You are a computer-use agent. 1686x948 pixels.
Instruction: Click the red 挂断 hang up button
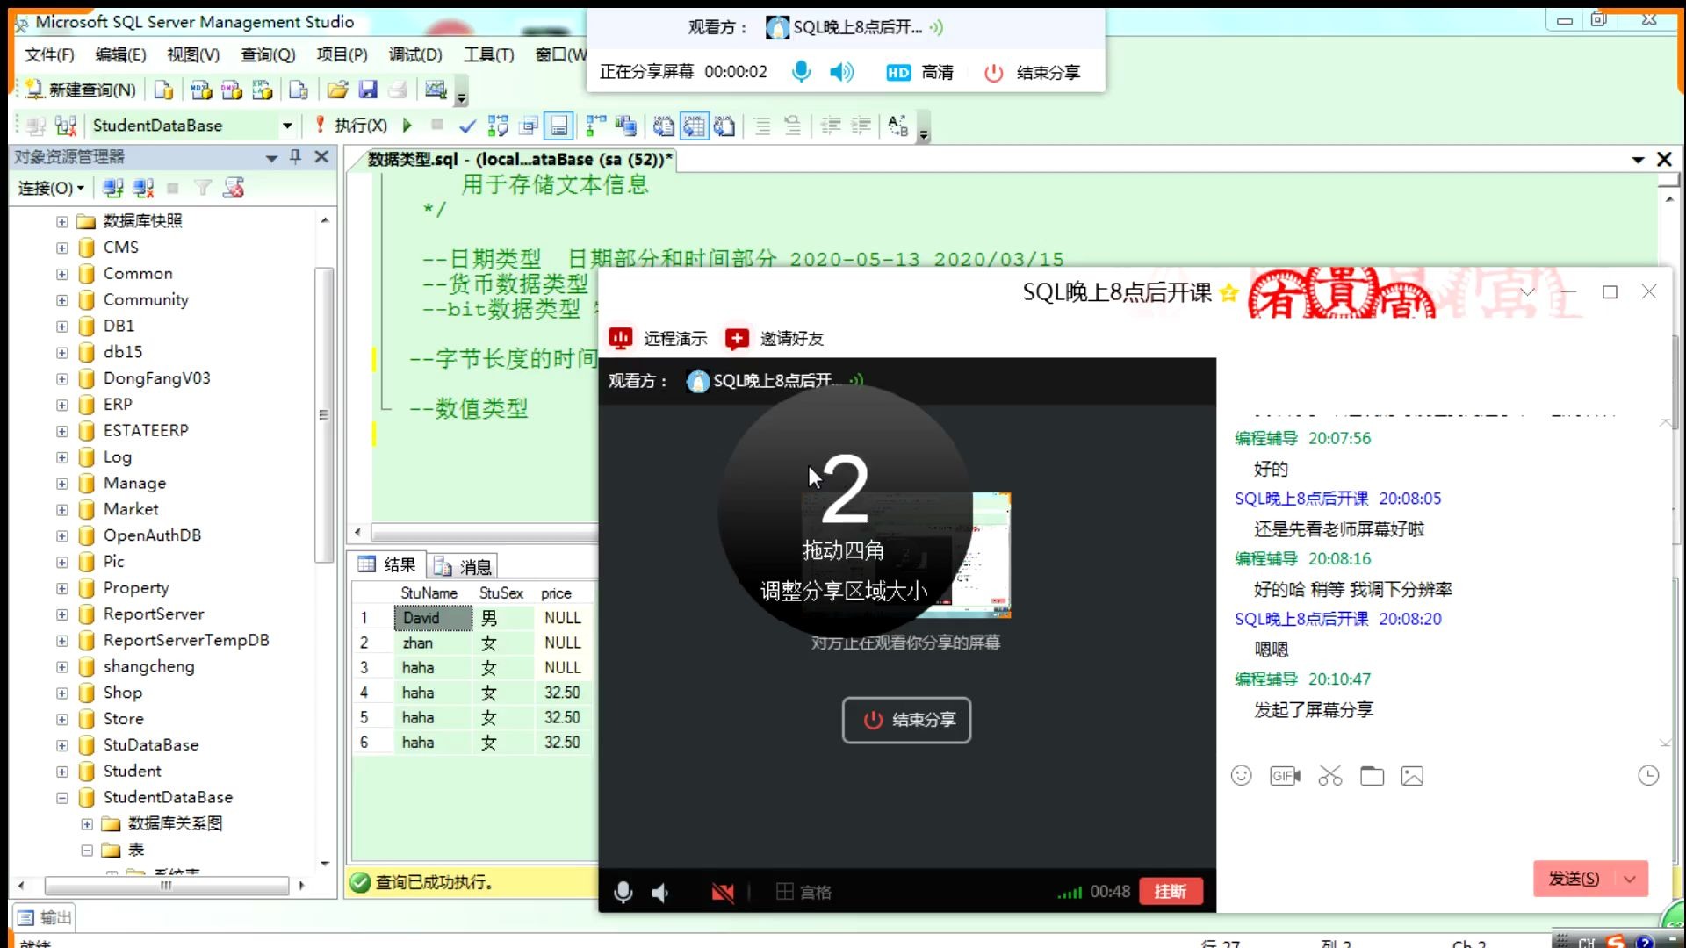click(x=1170, y=892)
